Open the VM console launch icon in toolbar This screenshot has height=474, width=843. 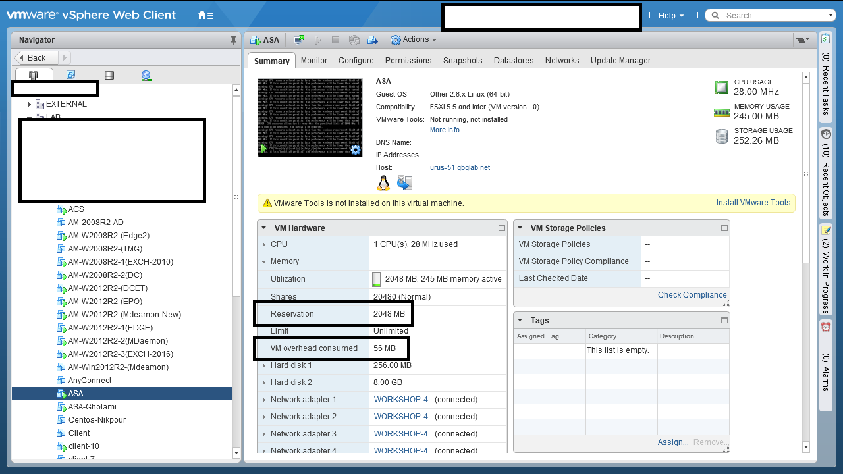tap(299, 40)
